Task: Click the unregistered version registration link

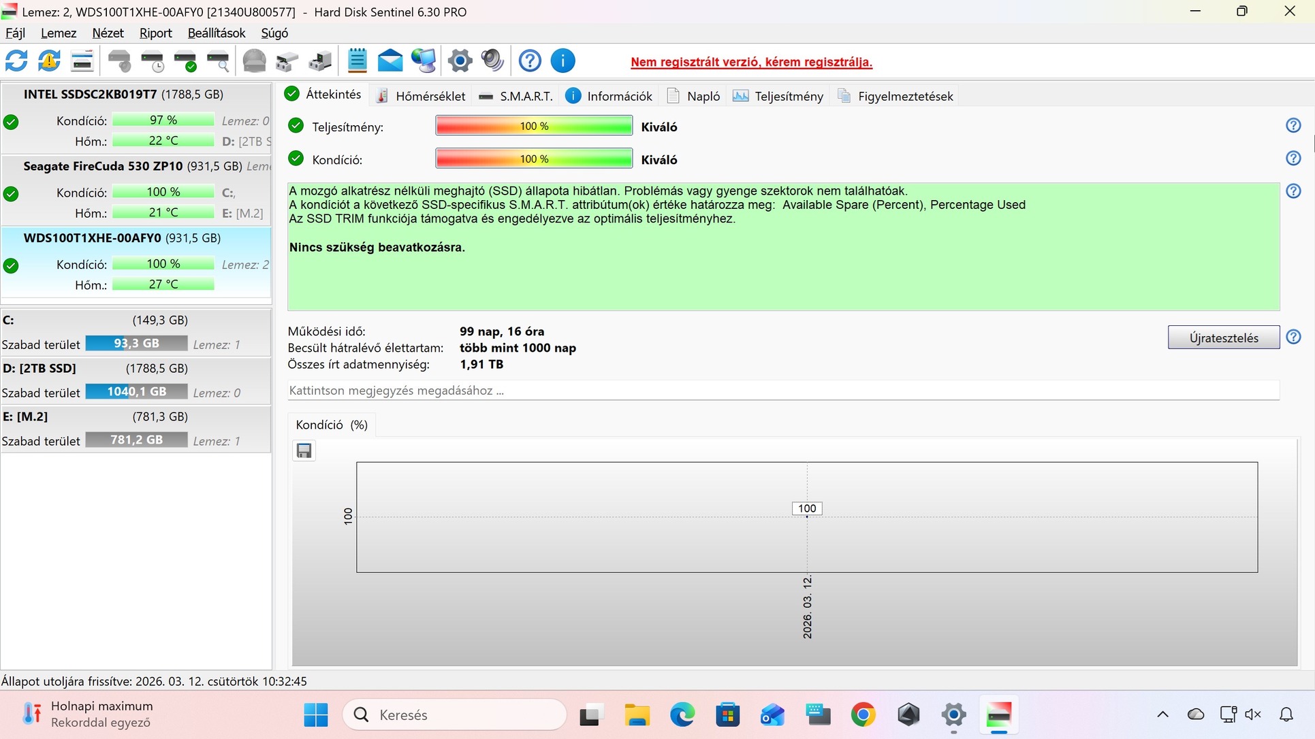Action: (x=751, y=62)
